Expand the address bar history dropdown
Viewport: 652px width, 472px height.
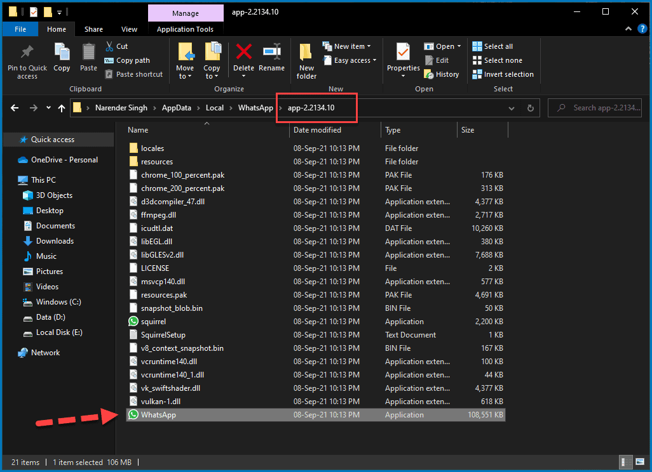coord(512,108)
